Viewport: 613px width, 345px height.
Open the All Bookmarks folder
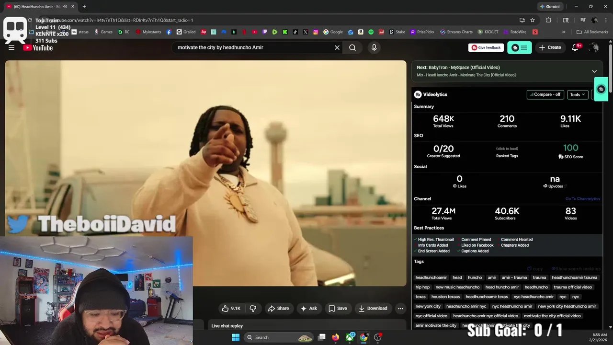[x=592, y=32]
